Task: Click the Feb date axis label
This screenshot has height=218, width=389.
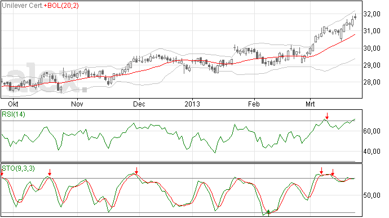Action: click(x=254, y=104)
